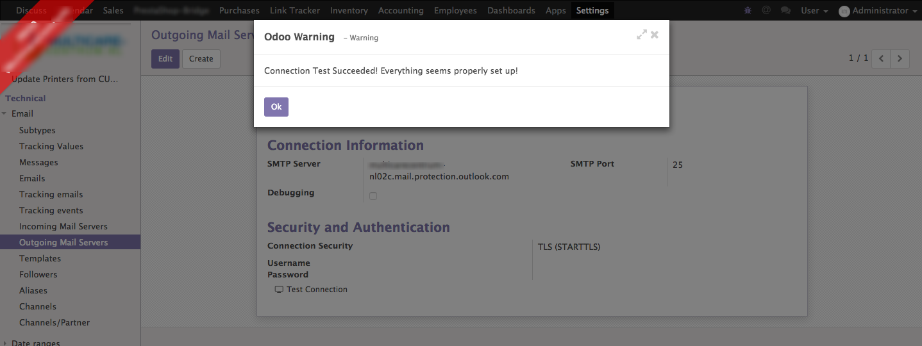Open Update Printers from CU... sidebar item
Screen dimensions: 922x346
(x=65, y=79)
